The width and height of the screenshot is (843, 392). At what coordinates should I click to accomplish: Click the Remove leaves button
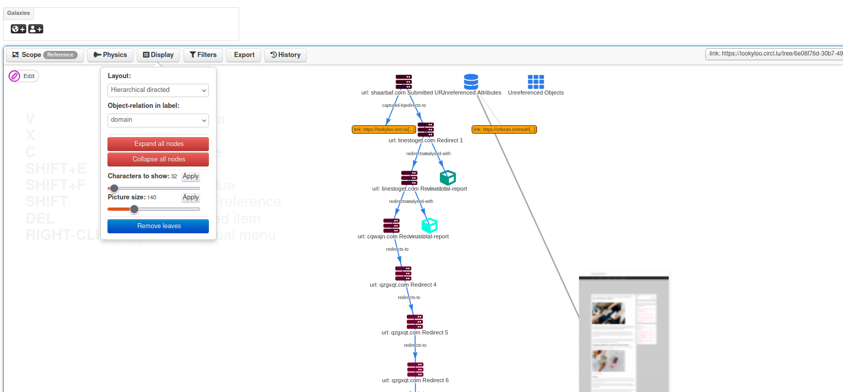(158, 226)
